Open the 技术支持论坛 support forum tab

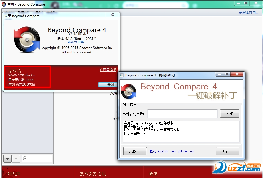93,174
